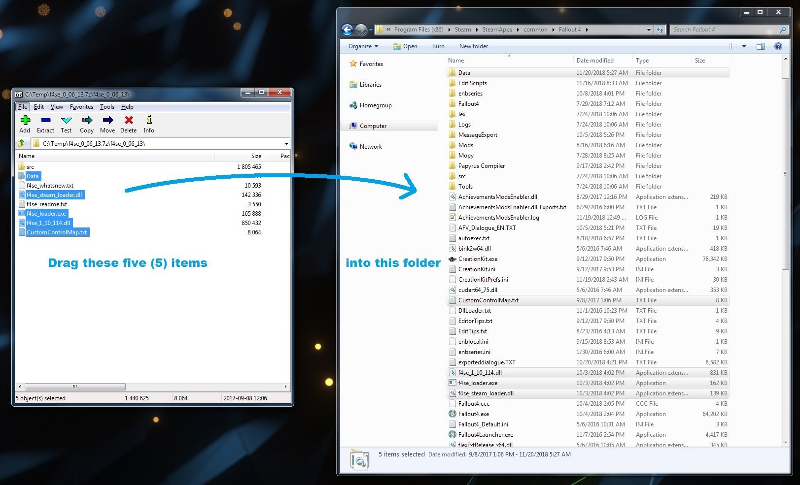
Task: Open the view options dropdown arrow in Explorer
Action: (x=744, y=46)
